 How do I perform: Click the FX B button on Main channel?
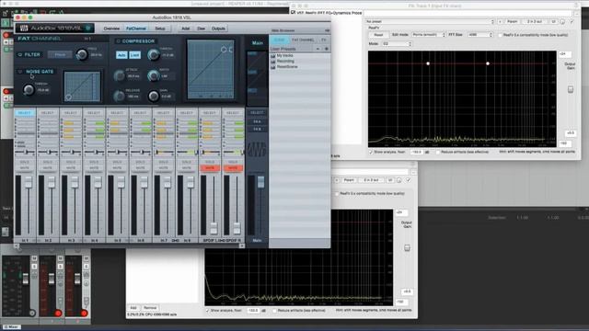(257, 129)
